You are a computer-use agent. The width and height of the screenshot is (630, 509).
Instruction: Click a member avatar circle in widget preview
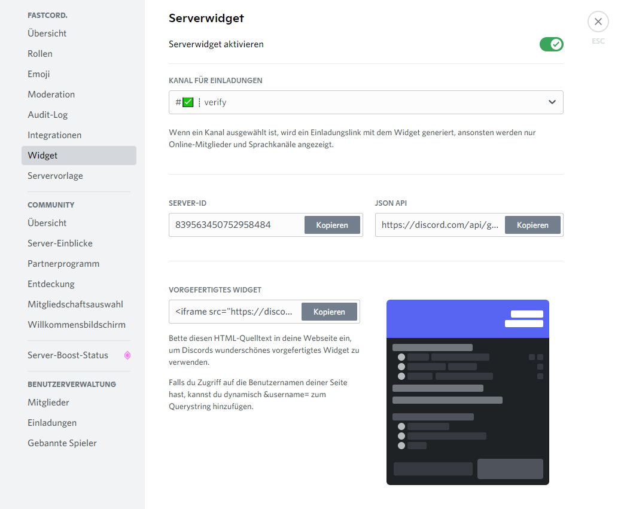point(401,356)
